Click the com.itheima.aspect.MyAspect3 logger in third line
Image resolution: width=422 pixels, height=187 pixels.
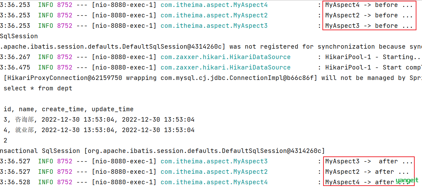point(214,26)
